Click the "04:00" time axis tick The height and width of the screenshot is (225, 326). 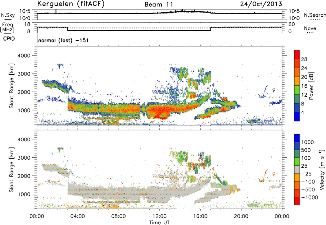(77, 216)
